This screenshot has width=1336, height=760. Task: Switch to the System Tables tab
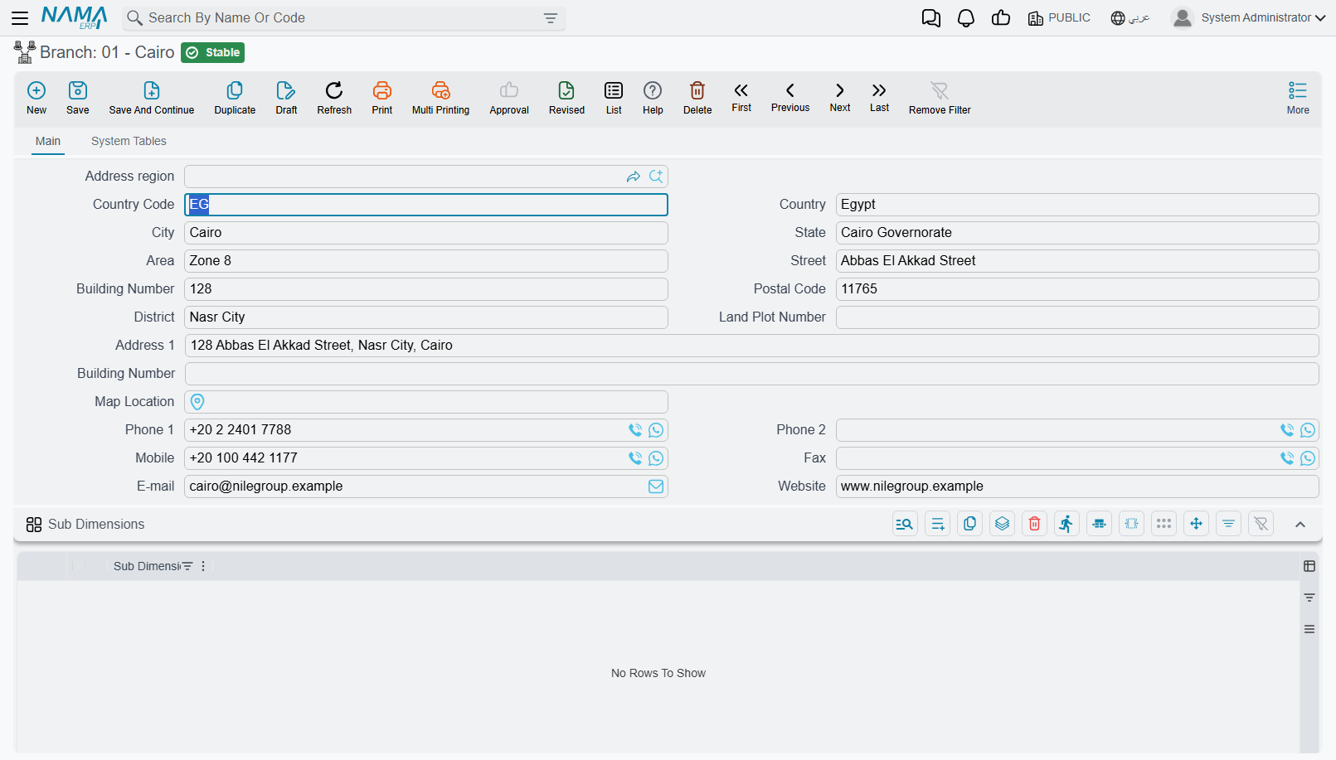pyautogui.click(x=129, y=142)
